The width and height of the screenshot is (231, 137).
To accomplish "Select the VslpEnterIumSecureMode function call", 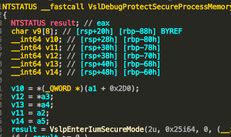I will pyautogui.click(x=97, y=129).
